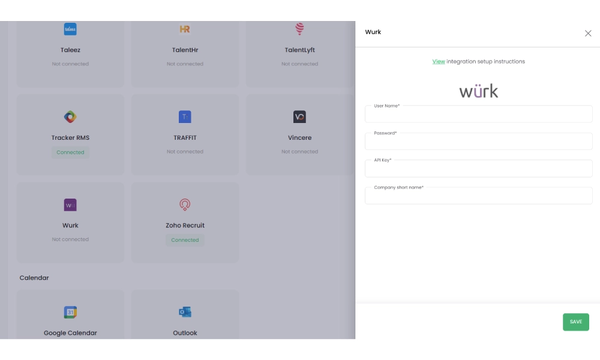Click the Tracker RMS card title
Screen dimensions: 600x360
(x=70, y=138)
